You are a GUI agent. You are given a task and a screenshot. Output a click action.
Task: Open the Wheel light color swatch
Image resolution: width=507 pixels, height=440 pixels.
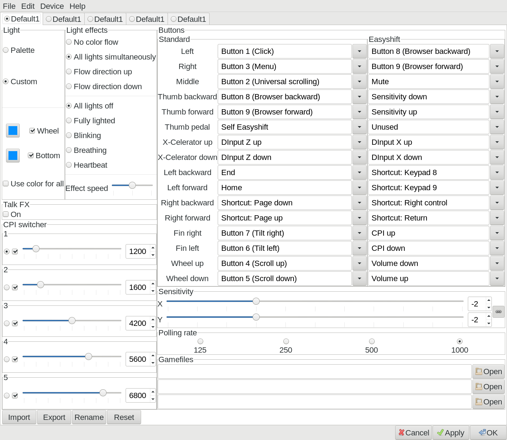[13, 131]
